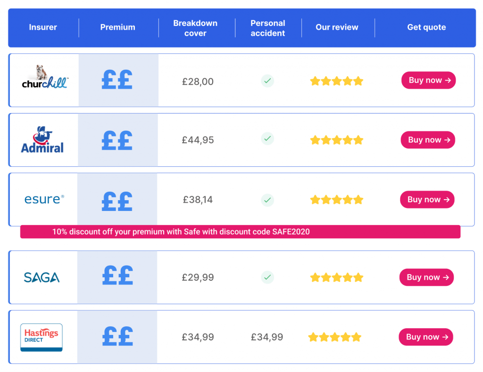Click the SAGA insurer logo

(42, 277)
